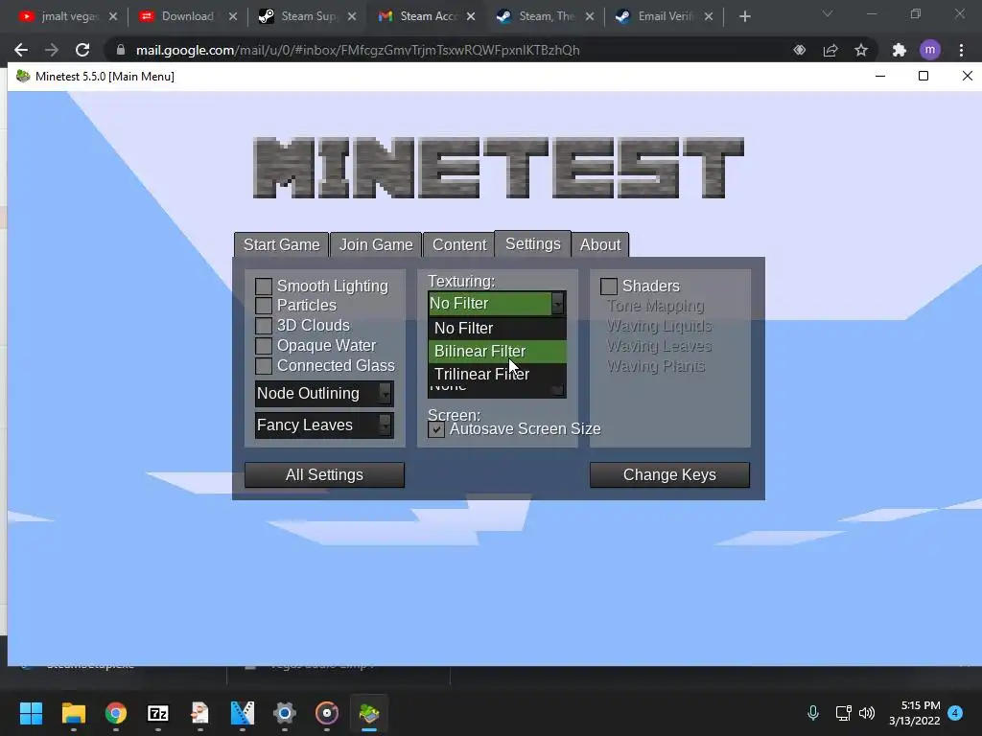Bookmark this page with the star icon
This screenshot has width=982, height=736.
click(x=861, y=50)
